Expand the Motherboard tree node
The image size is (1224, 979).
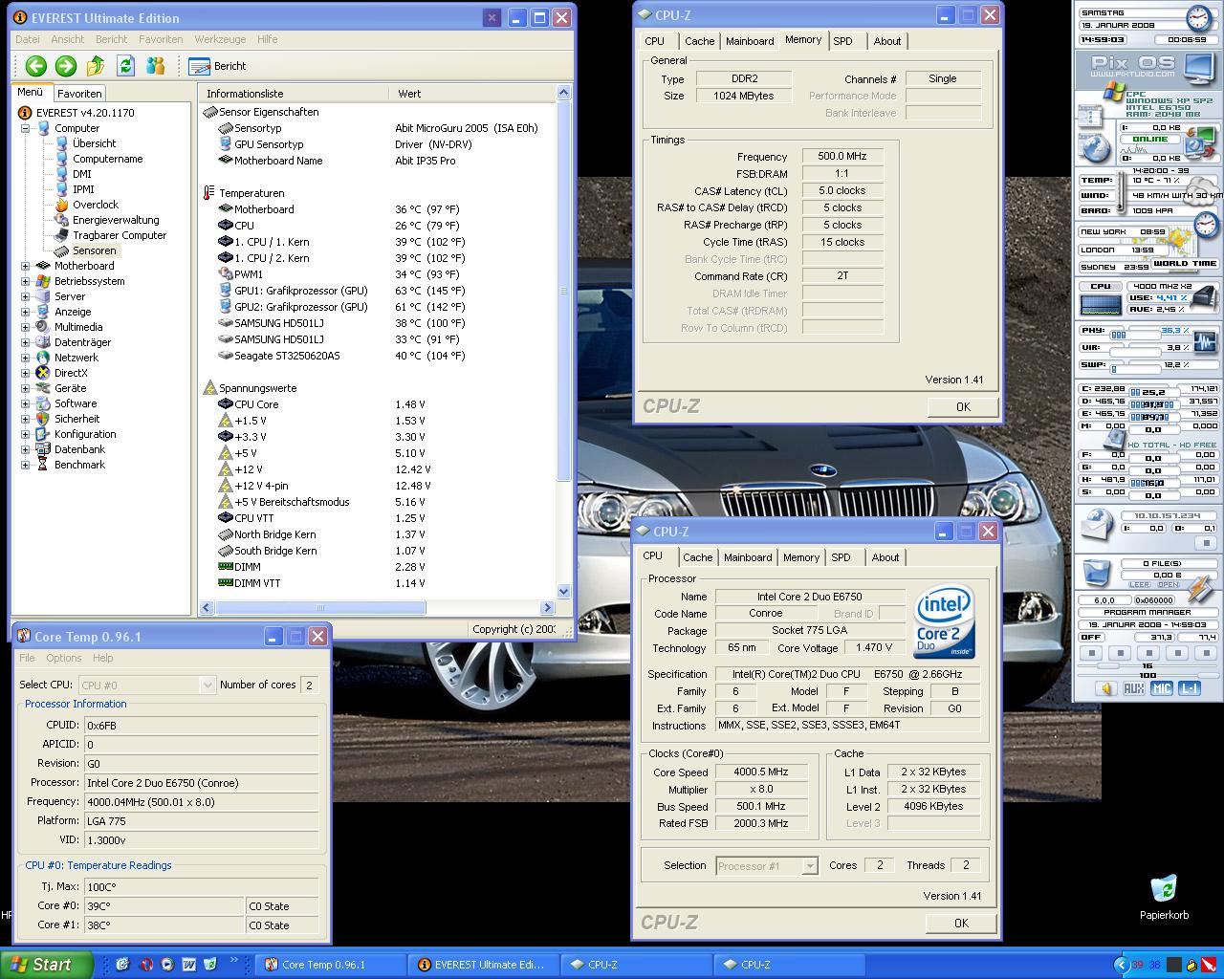26,266
